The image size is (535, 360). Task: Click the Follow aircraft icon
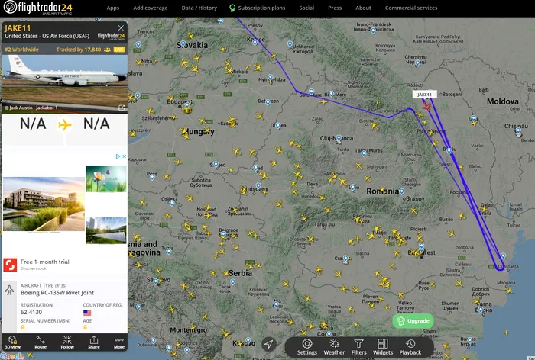pyautogui.click(x=66, y=342)
